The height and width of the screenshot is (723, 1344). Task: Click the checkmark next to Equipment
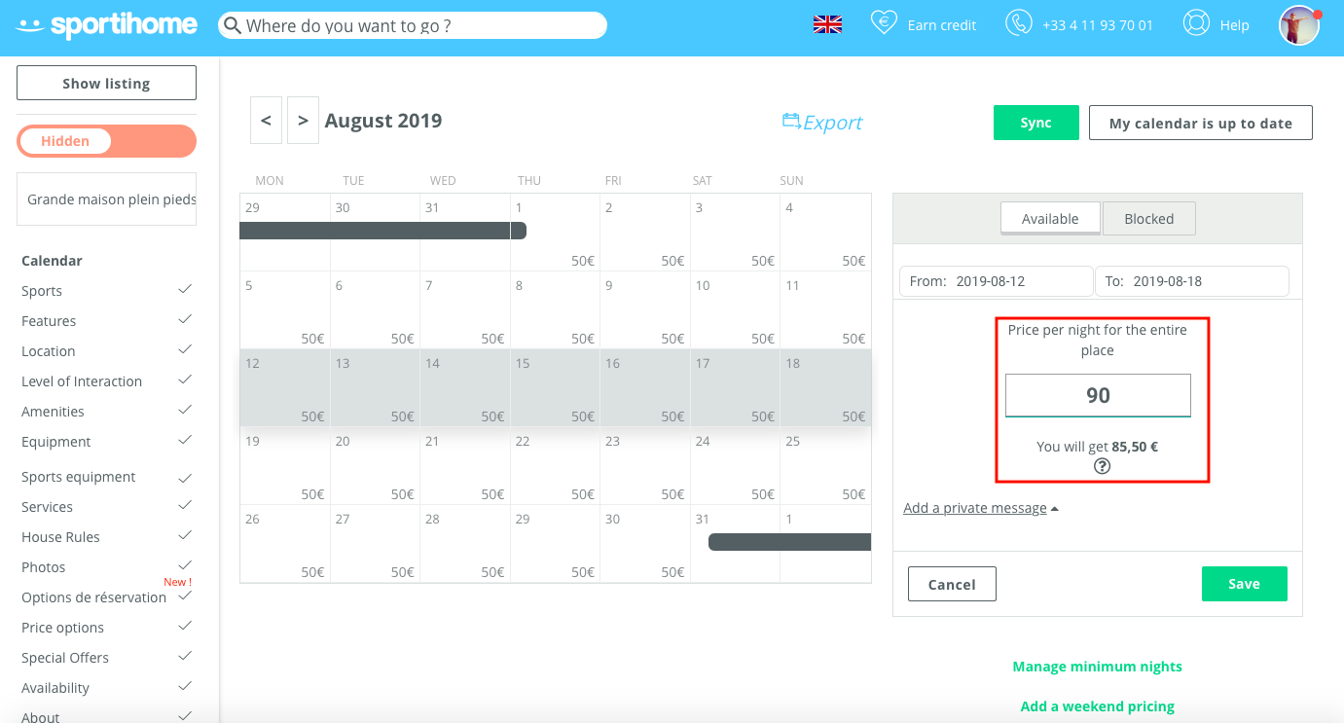[185, 440]
